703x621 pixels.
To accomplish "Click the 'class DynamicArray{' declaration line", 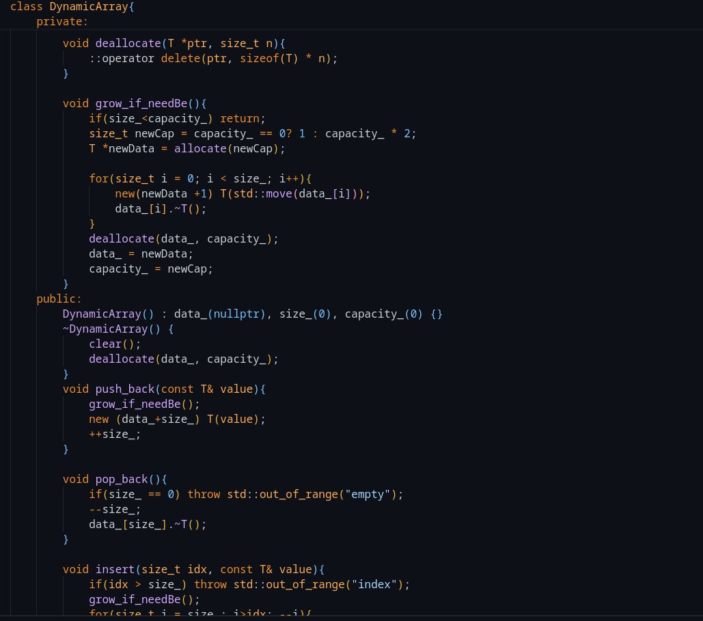I will pyautogui.click(x=72, y=7).
